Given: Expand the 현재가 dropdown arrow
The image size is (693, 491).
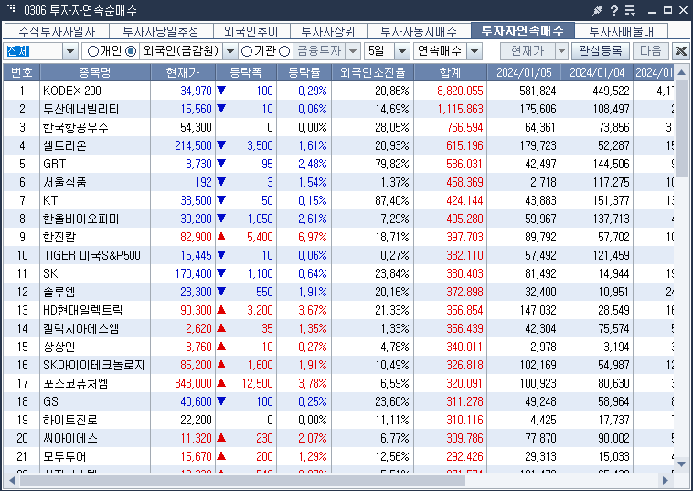Looking at the screenshot, I should pyautogui.click(x=561, y=51).
